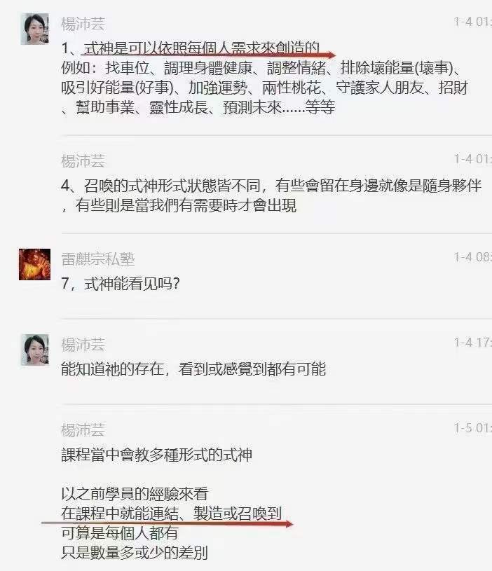Click the reply 能知道祂的存在，看到或感覺到都有可能
Viewport: 492px width, 571px height.
coord(193,369)
